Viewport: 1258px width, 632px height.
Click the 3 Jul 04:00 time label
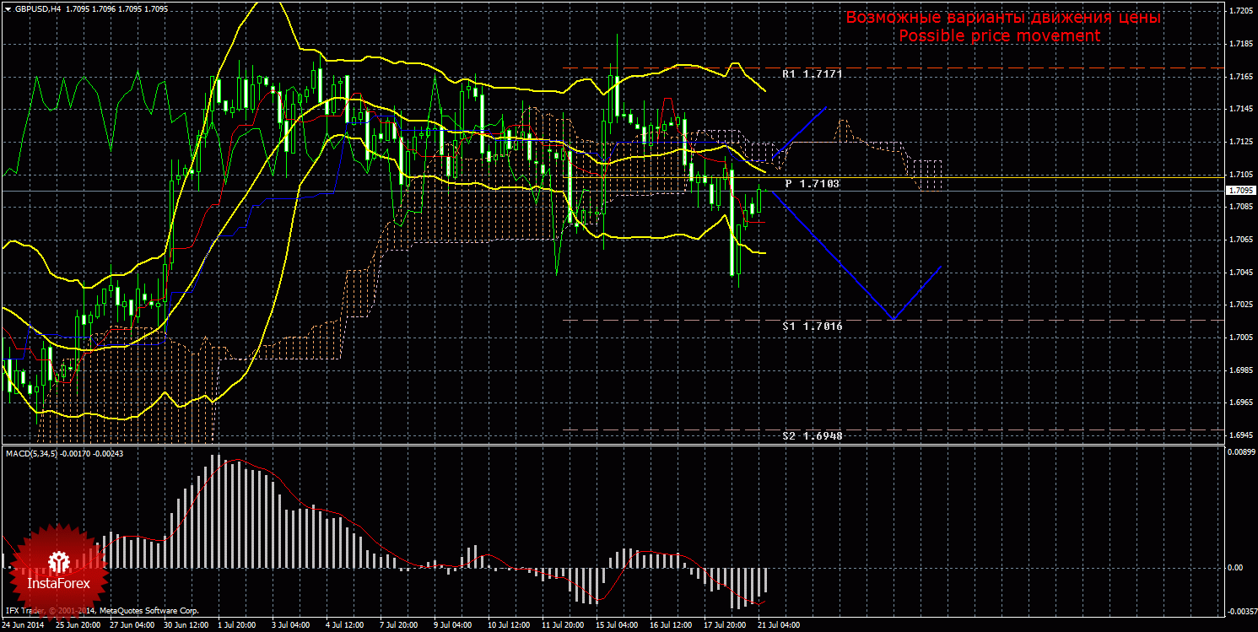293,626
